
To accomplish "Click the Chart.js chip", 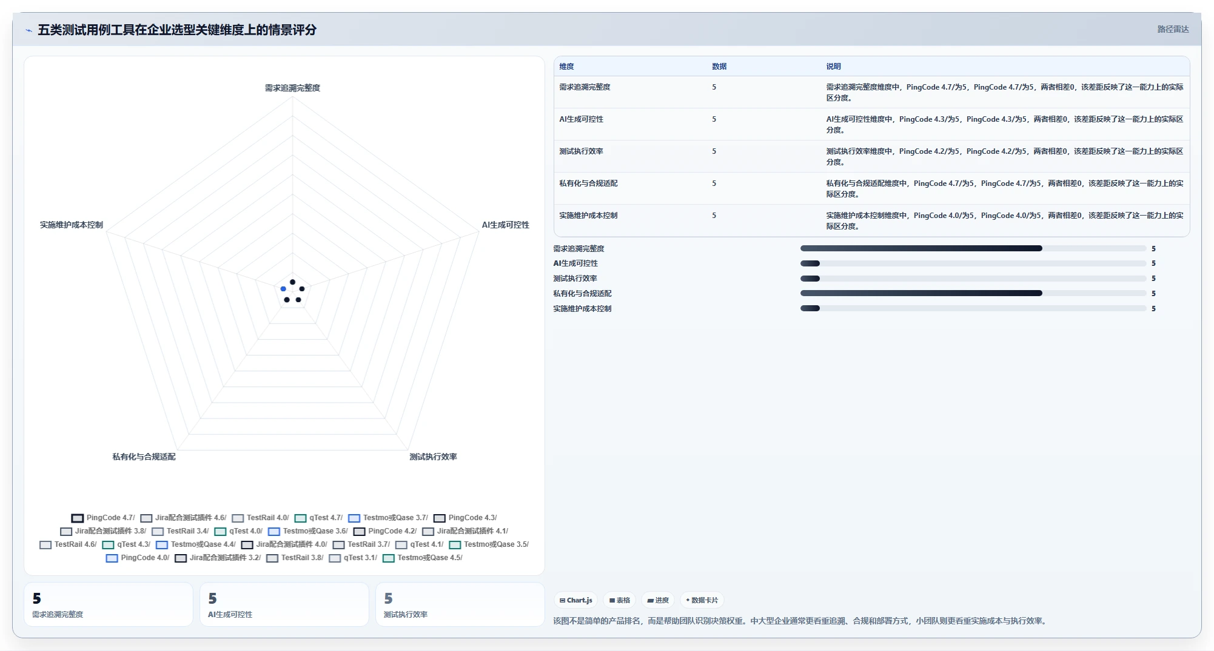I will tap(575, 600).
